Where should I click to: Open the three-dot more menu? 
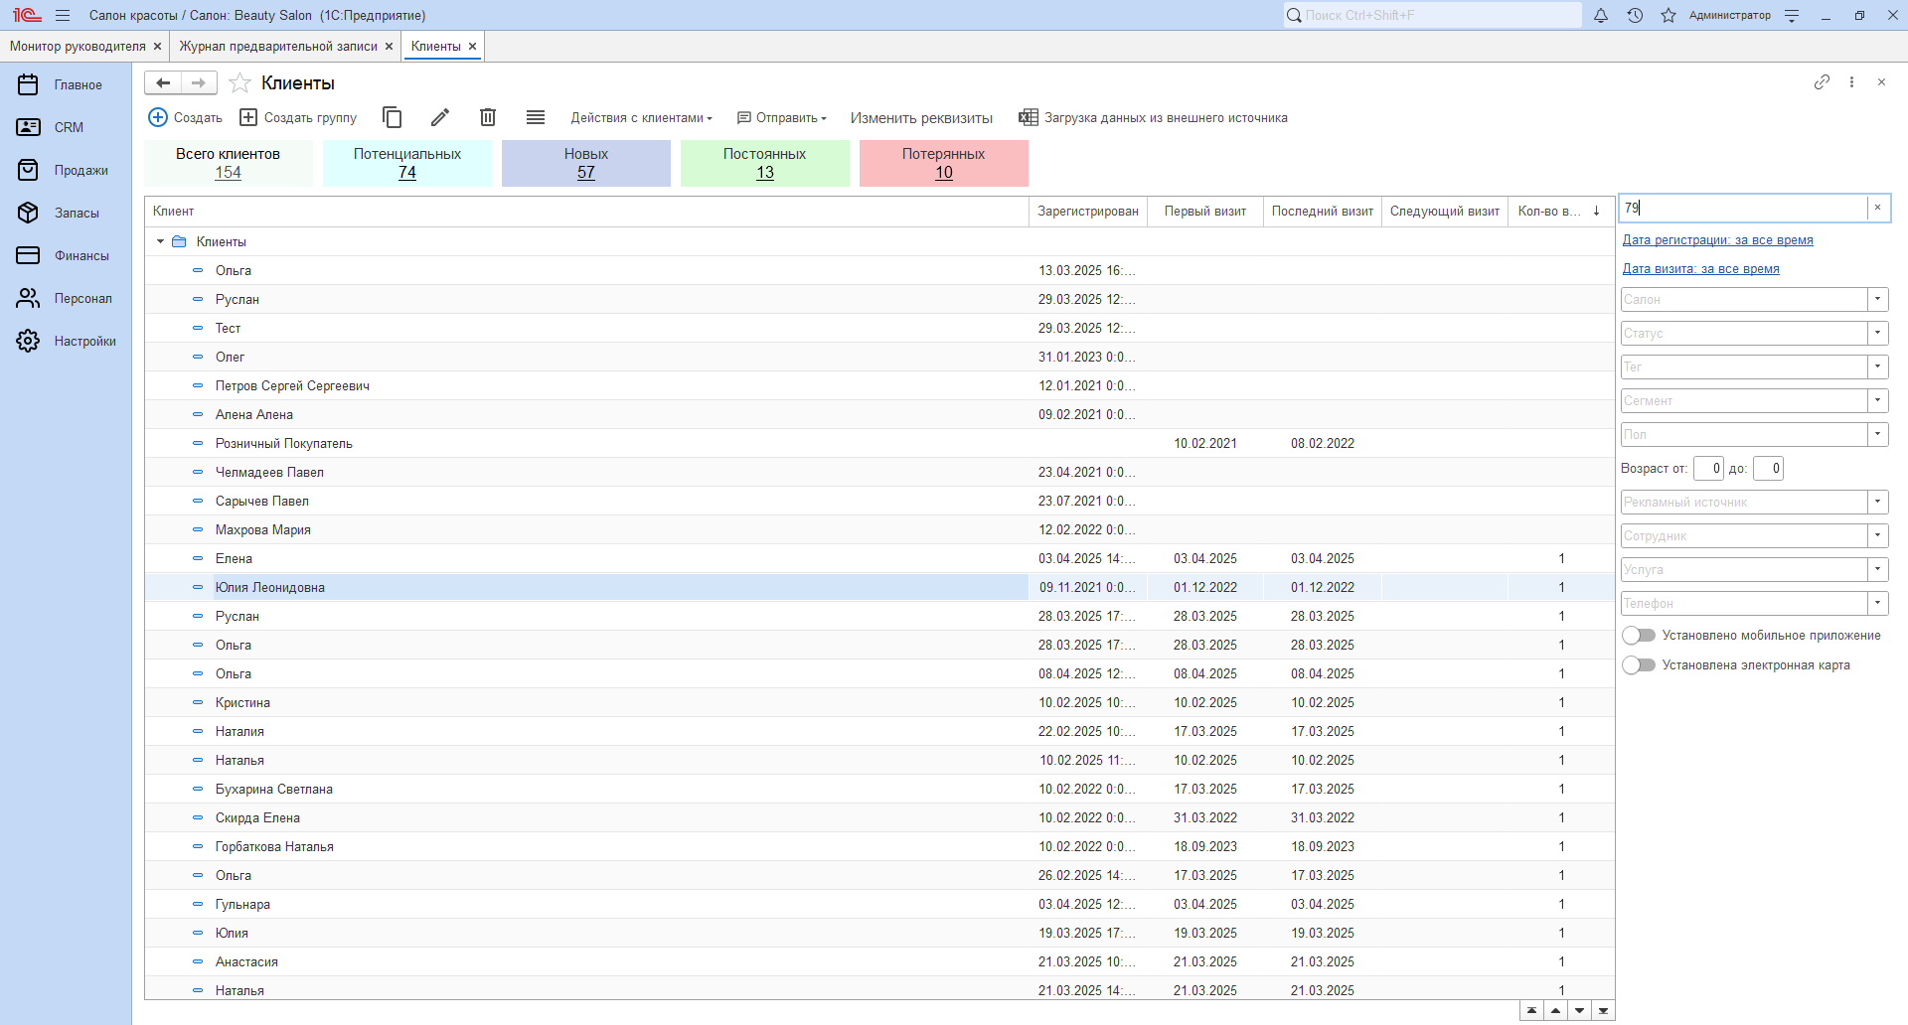coord(1851,82)
